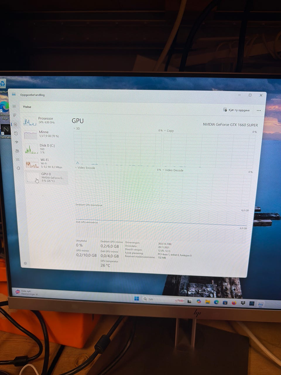Select the Wi-Fi performance entry

(x=46, y=163)
